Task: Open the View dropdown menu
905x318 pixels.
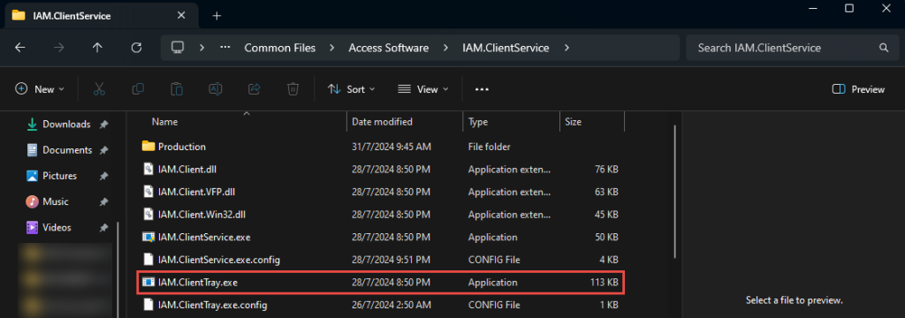Action: (423, 89)
